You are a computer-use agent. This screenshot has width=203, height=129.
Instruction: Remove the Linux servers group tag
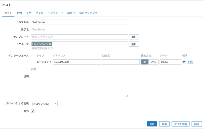pyautogui.click(x=50, y=44)
